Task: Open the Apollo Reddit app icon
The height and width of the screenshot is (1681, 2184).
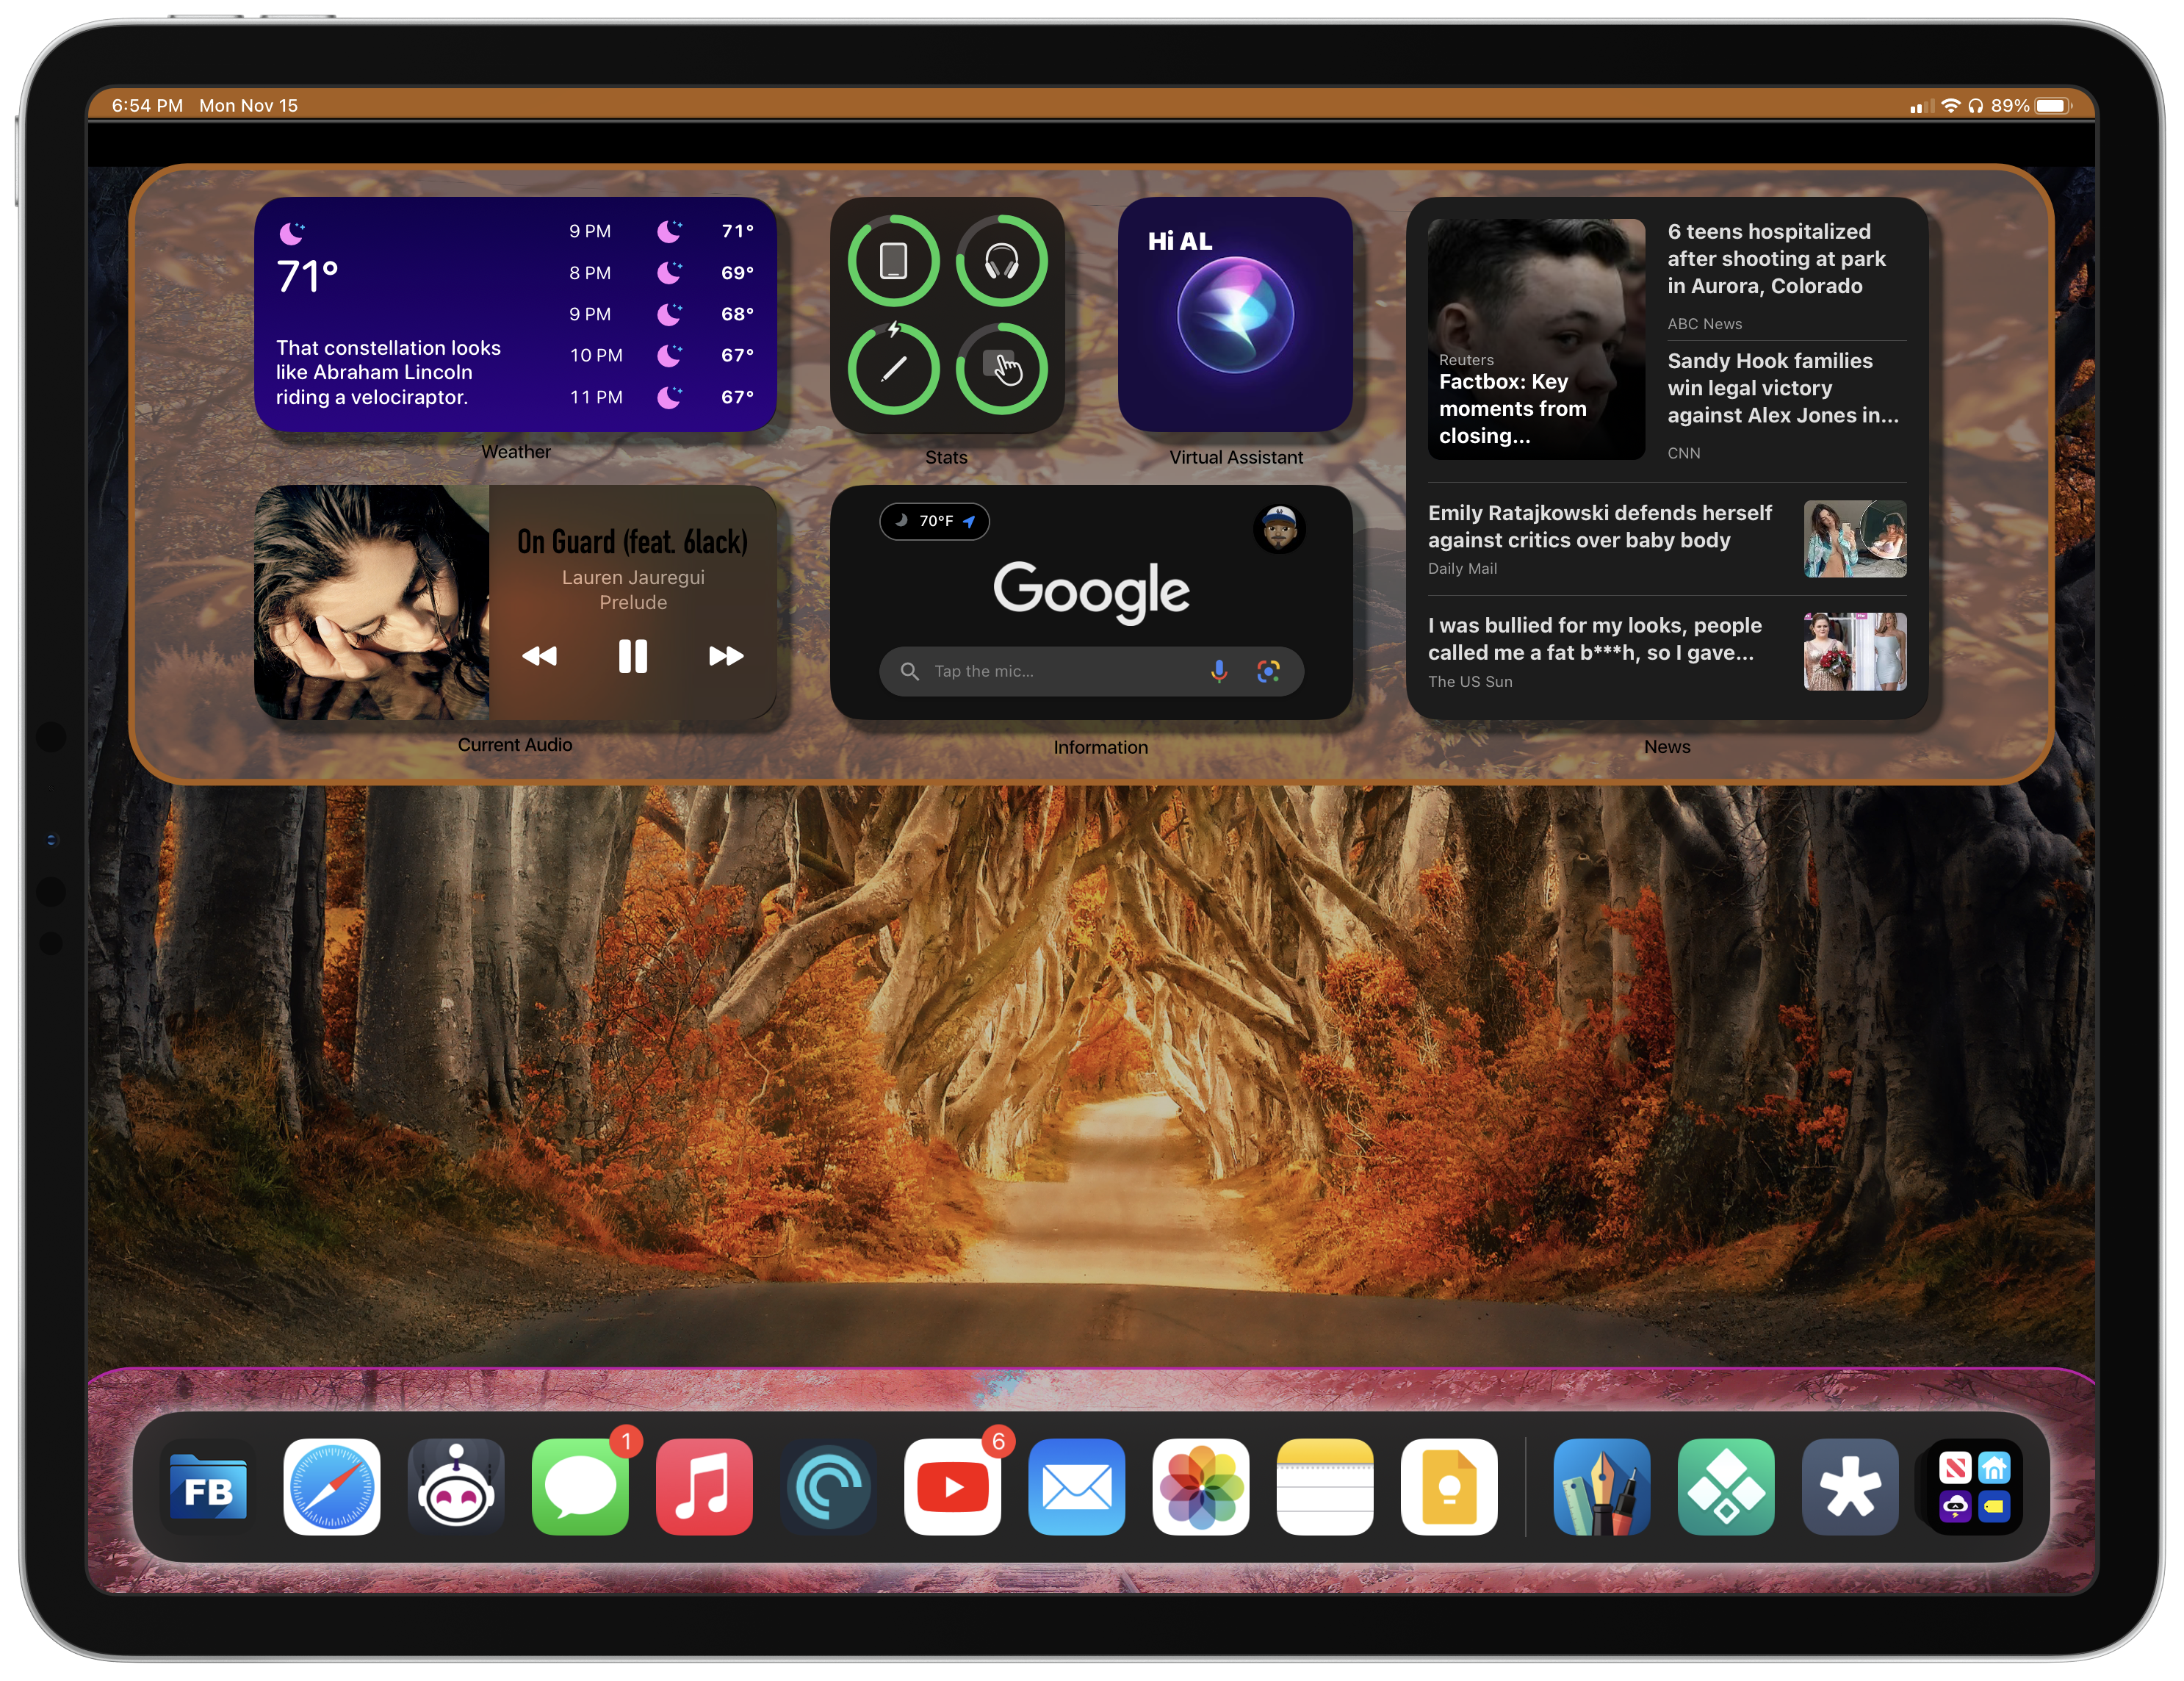Action: [x=456, y=1487]
